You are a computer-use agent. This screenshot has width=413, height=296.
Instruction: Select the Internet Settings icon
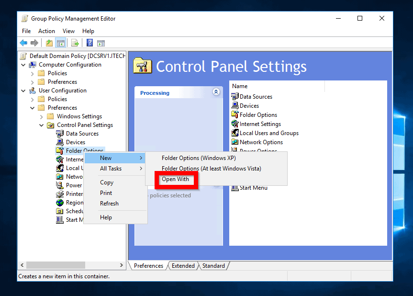pos(235,124)
